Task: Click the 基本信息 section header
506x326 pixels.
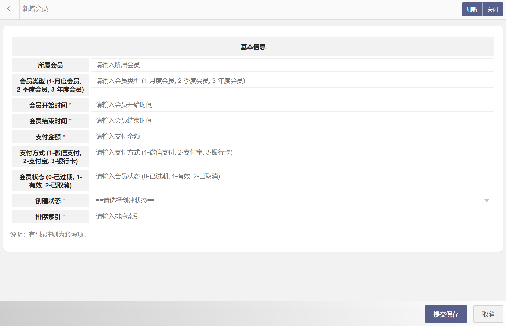Action: pyautogui.click(x=253, y=47)
